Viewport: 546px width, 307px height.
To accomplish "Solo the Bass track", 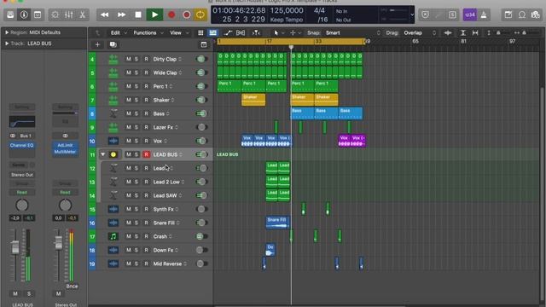I will point(136,113).
